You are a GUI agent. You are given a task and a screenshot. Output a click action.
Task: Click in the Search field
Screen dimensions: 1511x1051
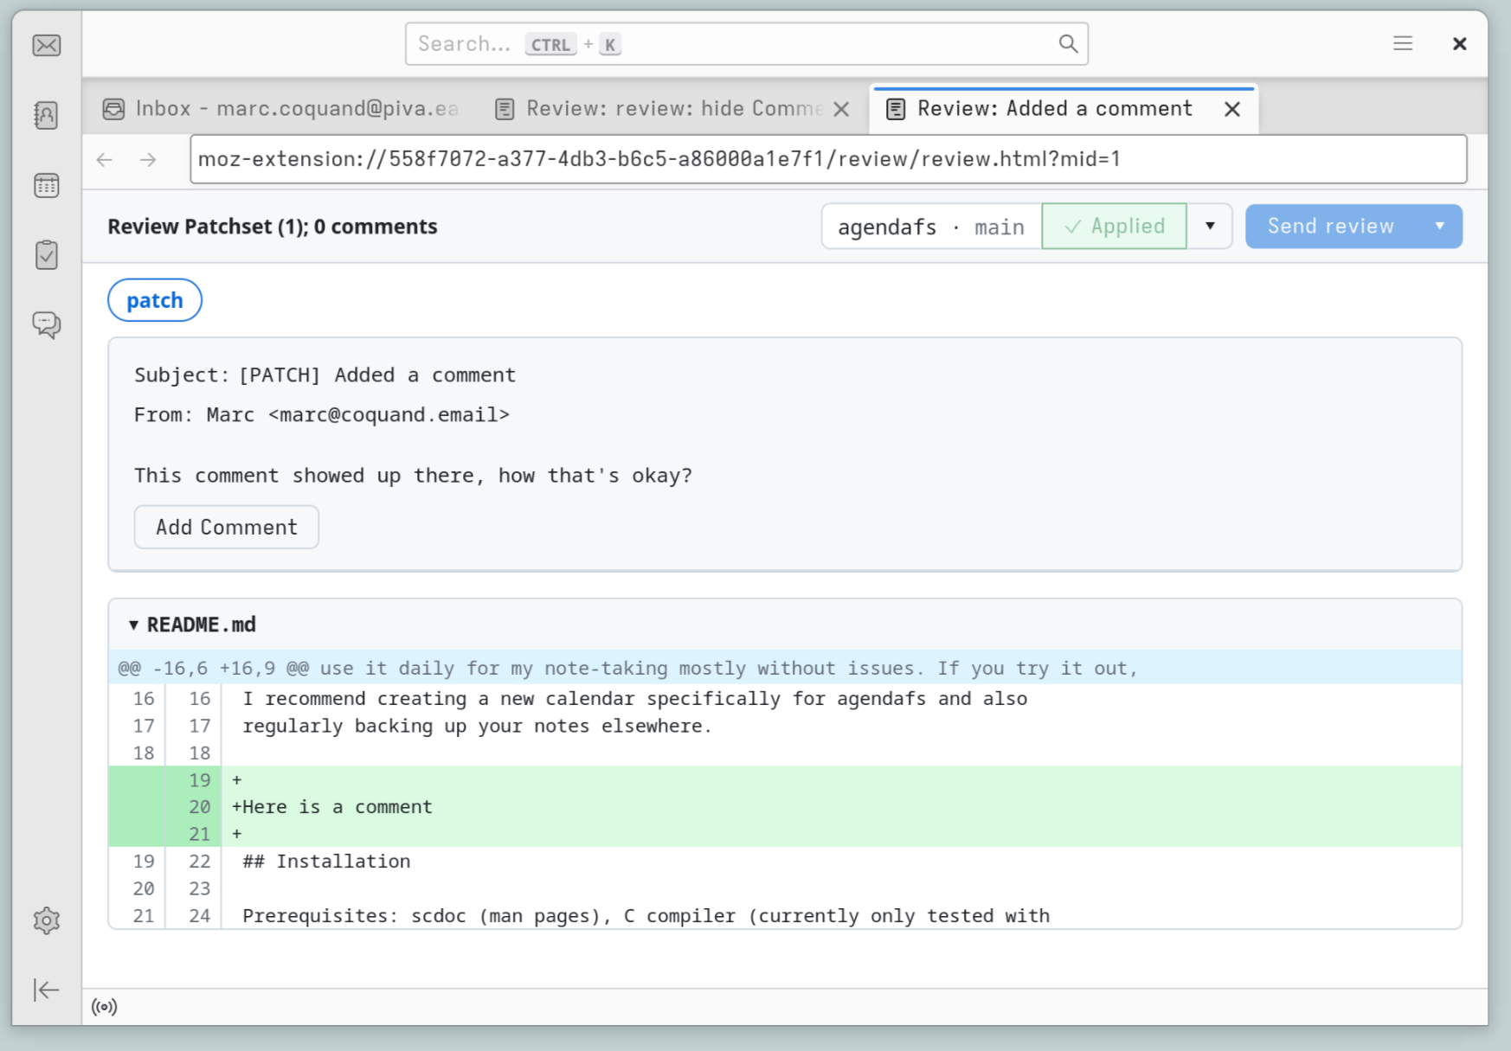[747, 44]
